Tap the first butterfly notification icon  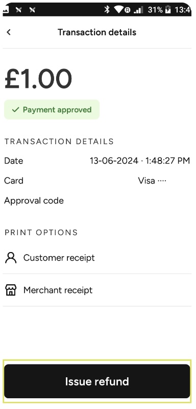pyautogui.click(x=18, y=10)
